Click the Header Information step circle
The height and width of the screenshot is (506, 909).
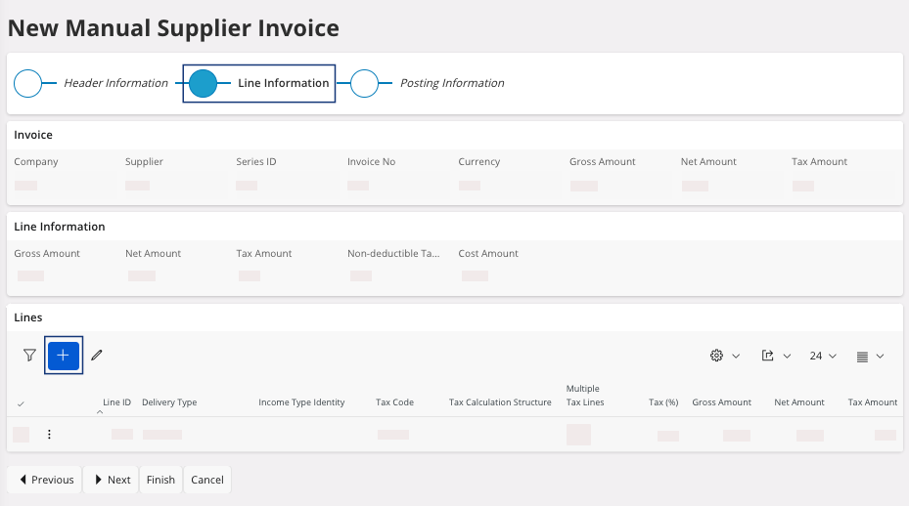pos(28,84)
